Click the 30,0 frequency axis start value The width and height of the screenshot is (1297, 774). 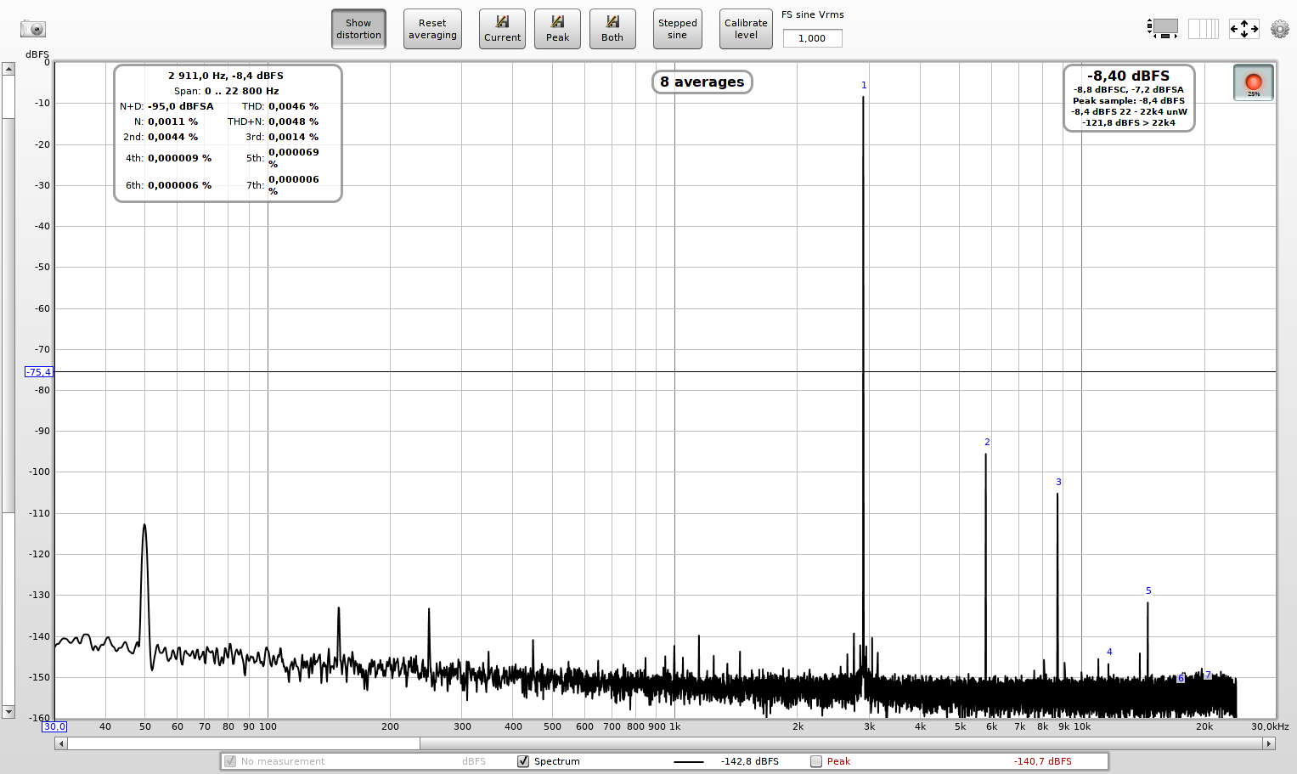54,726
